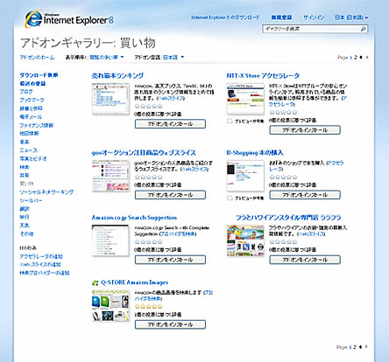Click next-page arrow in top pagination

(367, 58)
